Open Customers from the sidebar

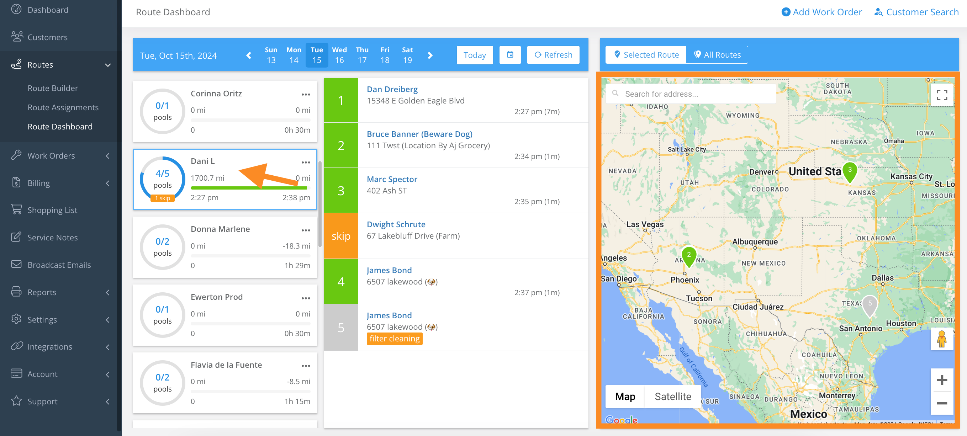point(48,37)
